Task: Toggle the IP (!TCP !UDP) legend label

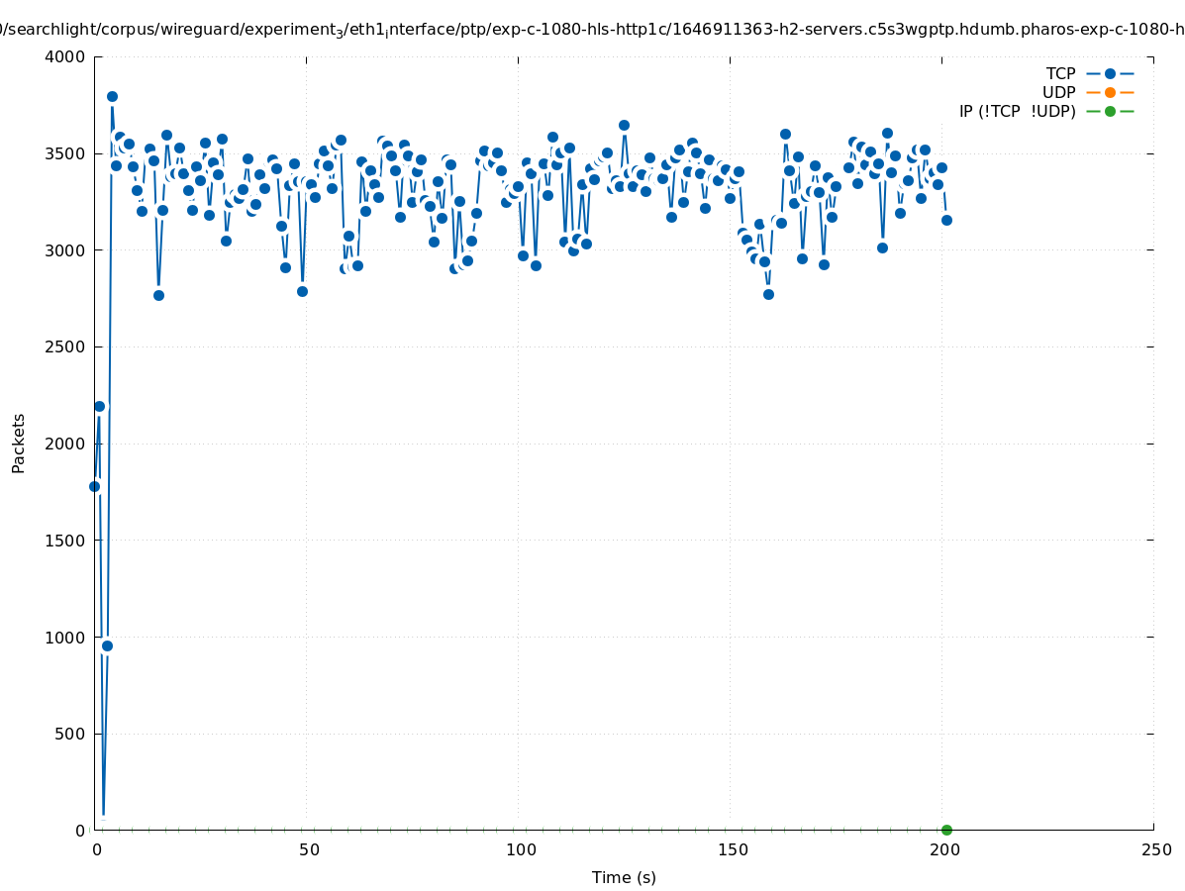Action: pos(1017,111)
